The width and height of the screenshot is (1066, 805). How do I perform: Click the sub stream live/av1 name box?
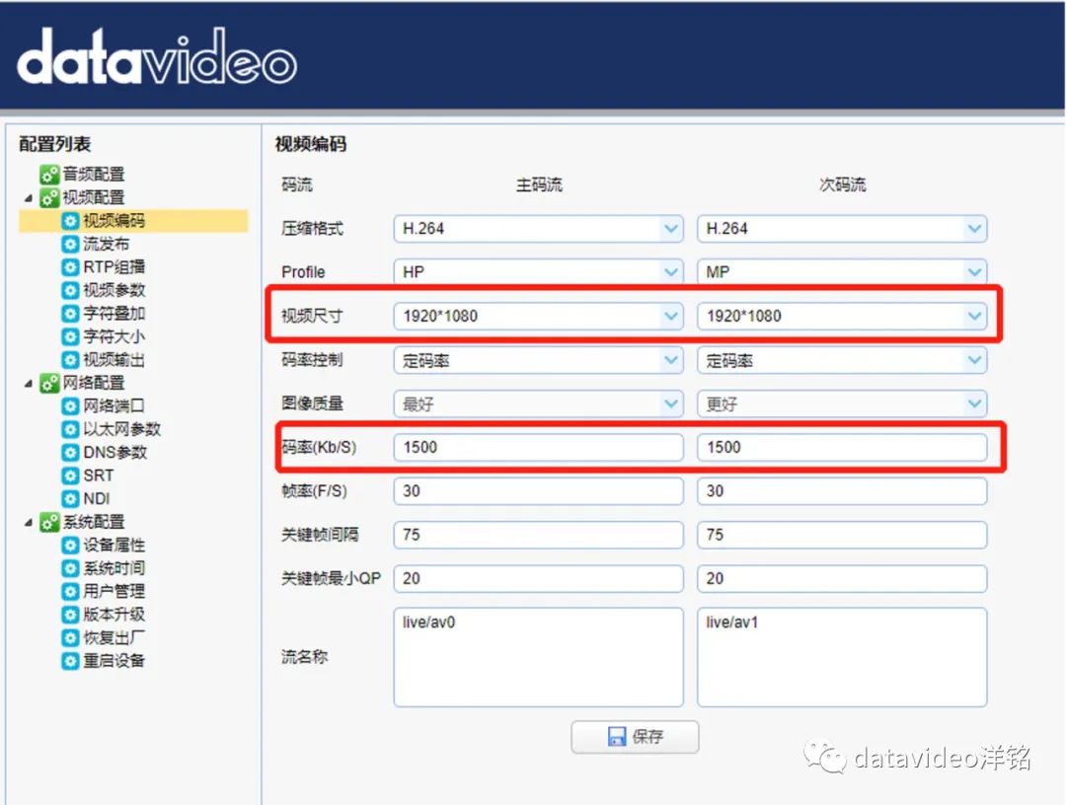click(x=841, y=657)
